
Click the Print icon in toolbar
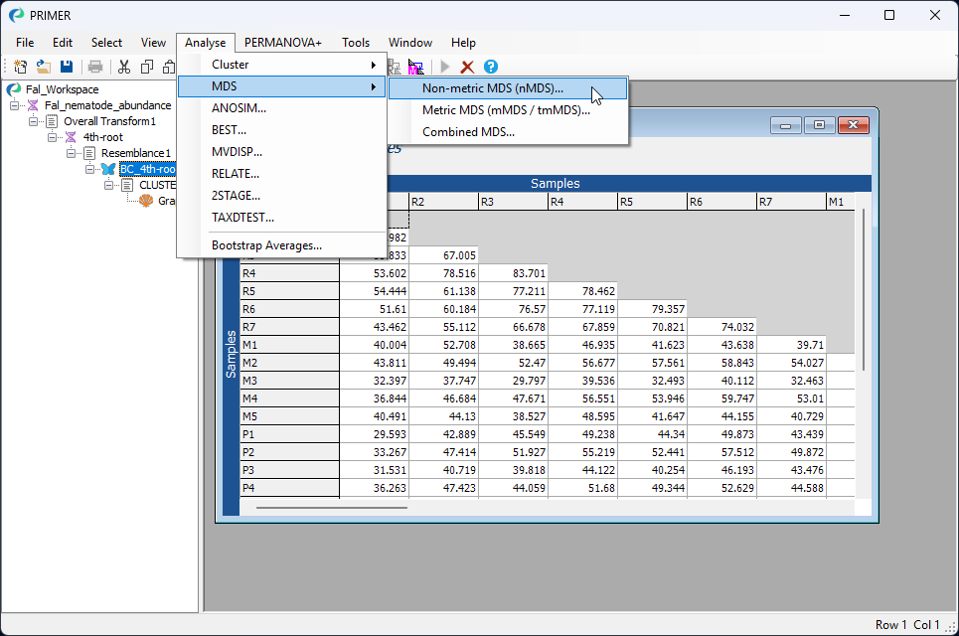click(x=95, y=67)
